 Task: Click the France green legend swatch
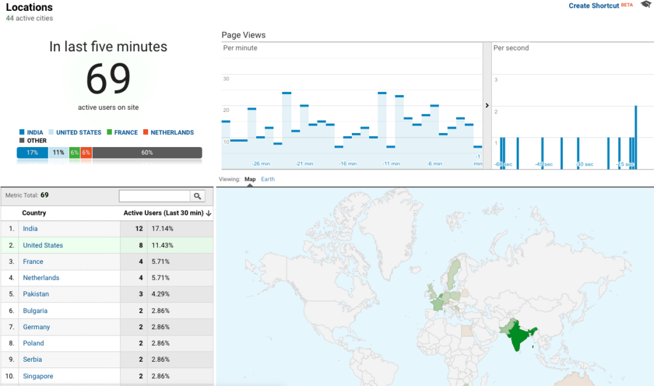coord(109,132)
